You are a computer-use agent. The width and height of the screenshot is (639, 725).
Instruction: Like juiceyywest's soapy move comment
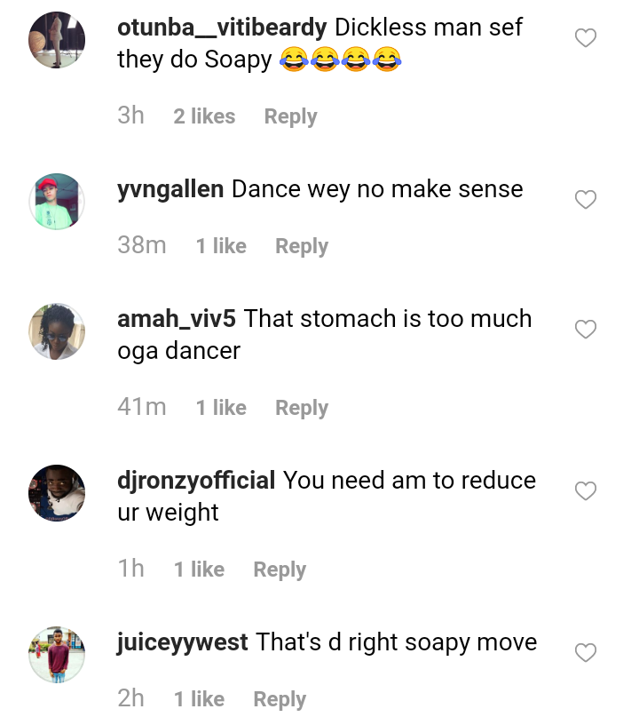[x=586, y=653]
